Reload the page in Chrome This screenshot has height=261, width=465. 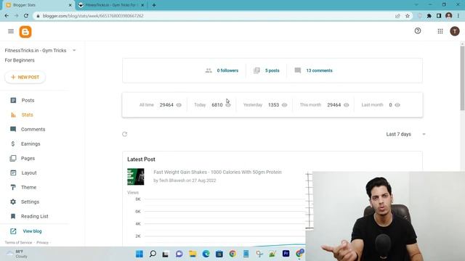26,16
